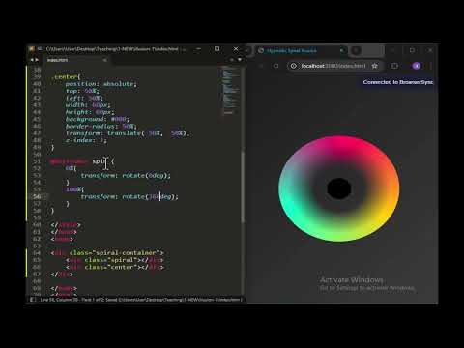The image size is (464, 348).
Task: View site information icon in address bar
Action: coord(293,66)
